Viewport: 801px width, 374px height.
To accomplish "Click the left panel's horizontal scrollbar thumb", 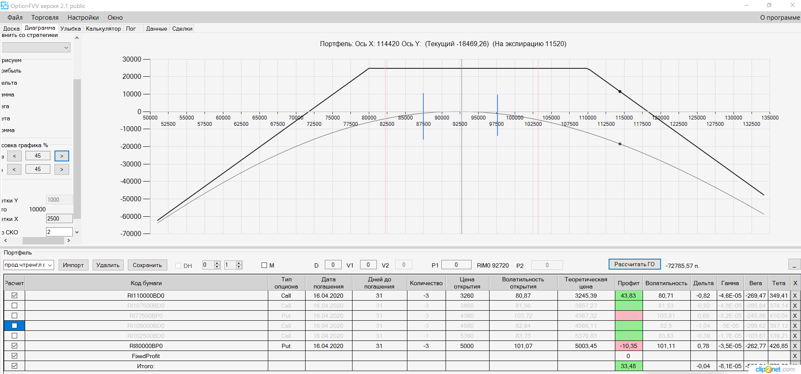I will pos(43,241).
